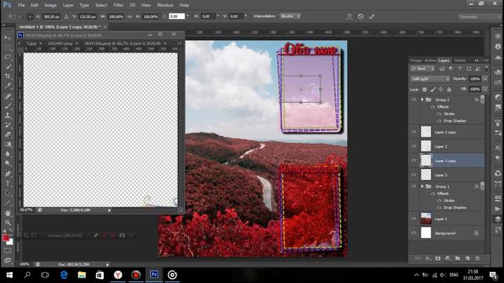Image resolution: width=504 pixels, height=283 pixels.
Task: Select the Pen tool
Action: 8,174
